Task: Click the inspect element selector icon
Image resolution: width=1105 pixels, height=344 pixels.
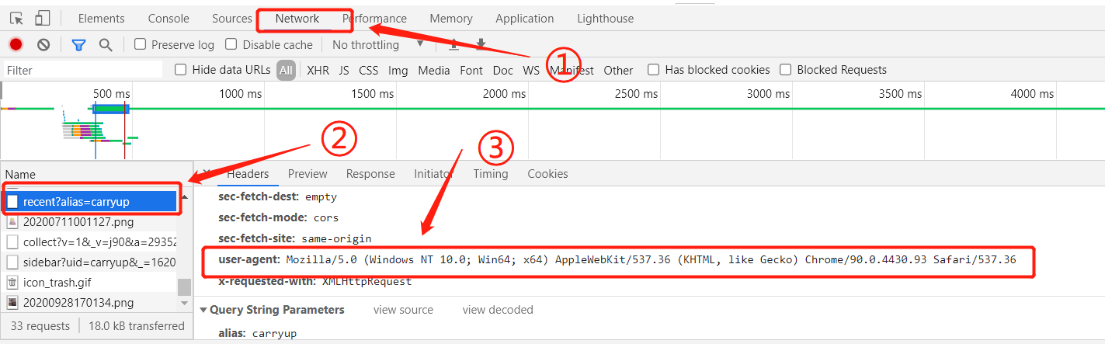Action: (x=17, y=19)
